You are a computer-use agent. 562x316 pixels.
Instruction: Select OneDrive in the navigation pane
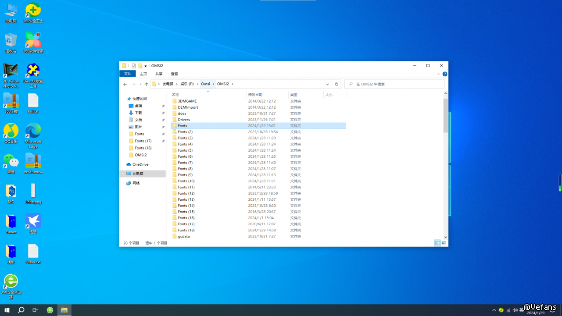[140, 164]
